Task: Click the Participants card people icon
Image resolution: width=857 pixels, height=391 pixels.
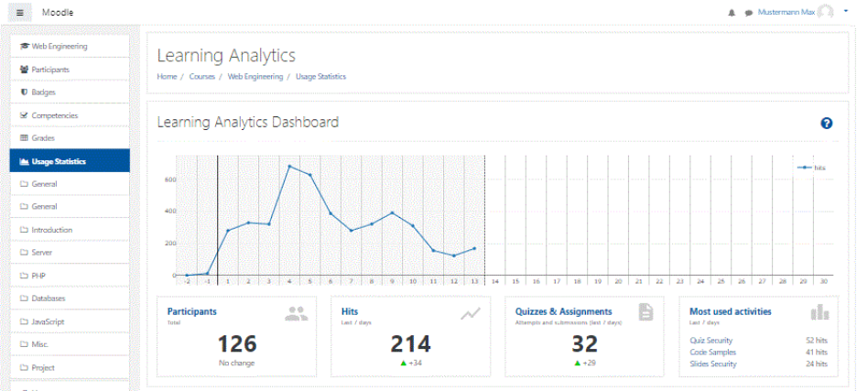Action: pos(296,314)
